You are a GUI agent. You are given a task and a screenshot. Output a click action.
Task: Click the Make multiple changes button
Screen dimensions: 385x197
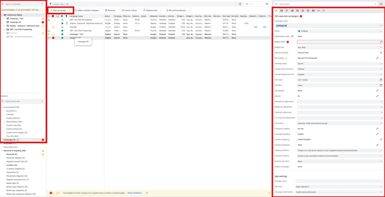87,10
